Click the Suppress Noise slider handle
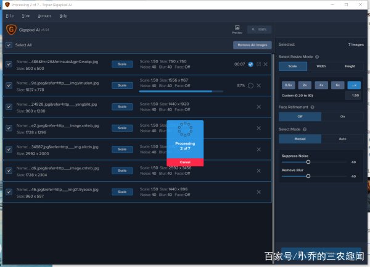 pyautogui.click(x=308, y=162)
